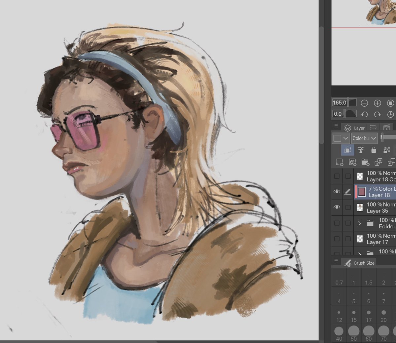
Task: Show the hidden Layer 17
Action: tap(337, 239)
